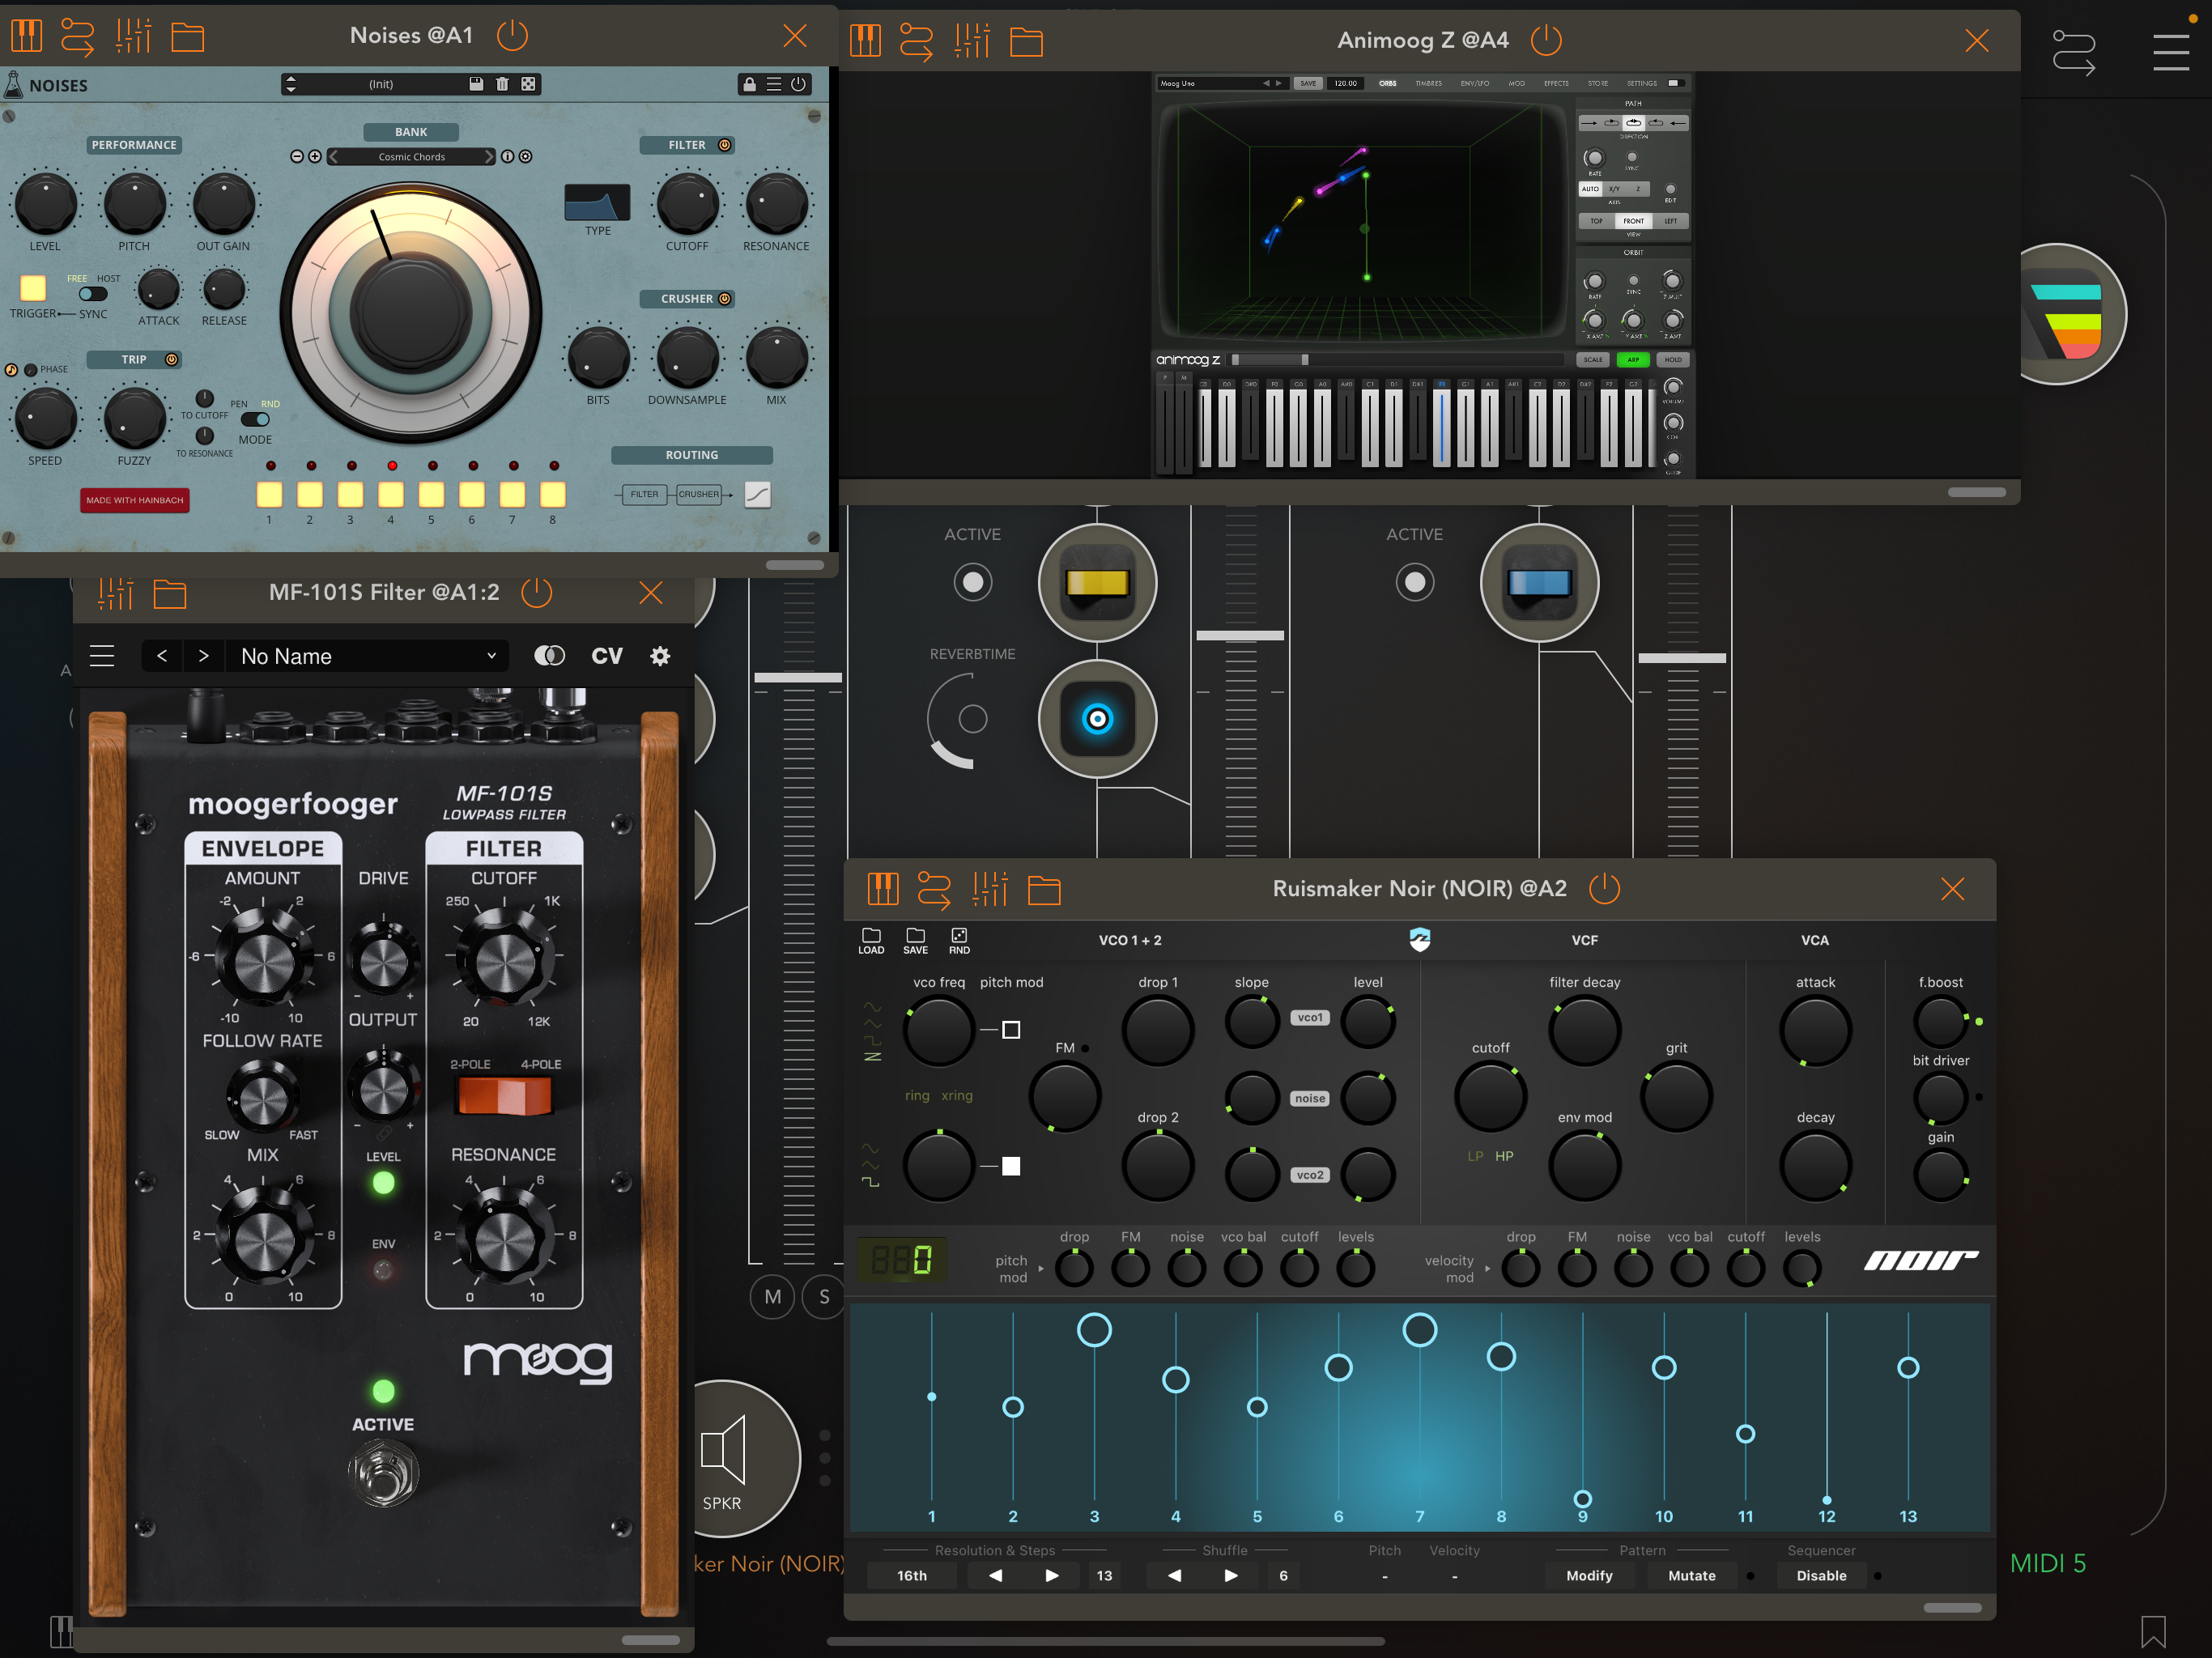The height and width of the screenshot is (1658, 2212).
Task: Select X/Y axis in Animoog Z
Action: [x=1614, y=189]
